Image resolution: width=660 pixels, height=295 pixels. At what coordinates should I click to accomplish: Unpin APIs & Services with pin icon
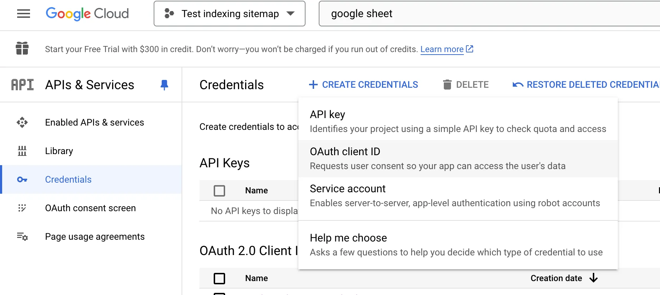click(164, 85)
